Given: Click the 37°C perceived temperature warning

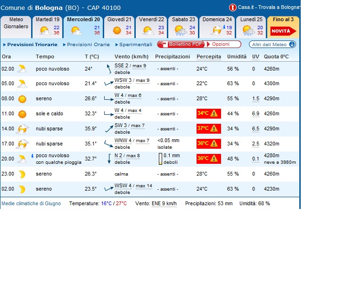Looking at the screenshot, I should [x=208, y=128].
